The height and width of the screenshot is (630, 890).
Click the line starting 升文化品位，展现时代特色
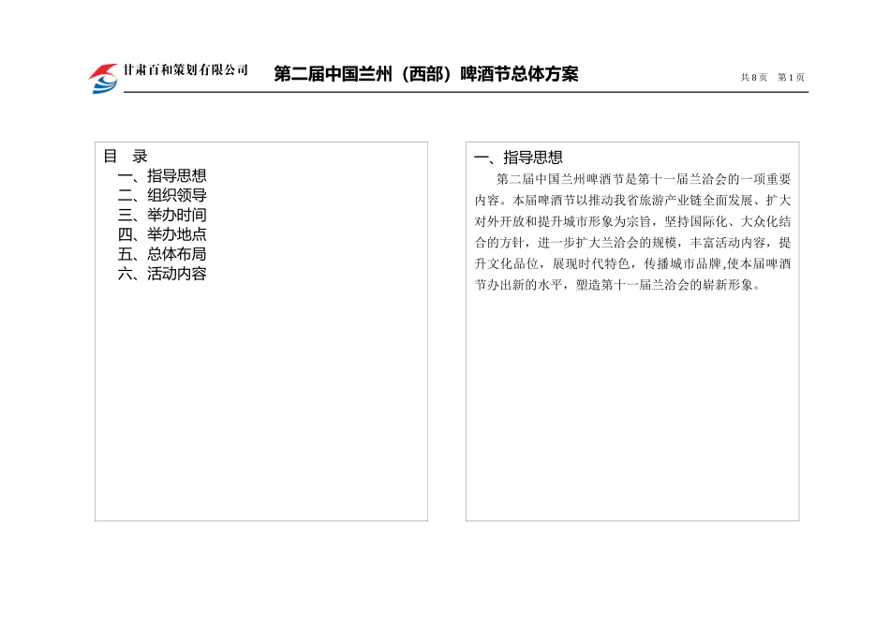pyautogui.click(x=632, y=263)
